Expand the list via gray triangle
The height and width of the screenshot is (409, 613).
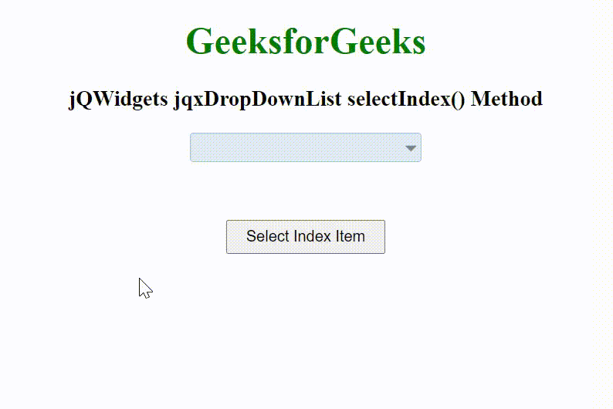tap(411, 148)
